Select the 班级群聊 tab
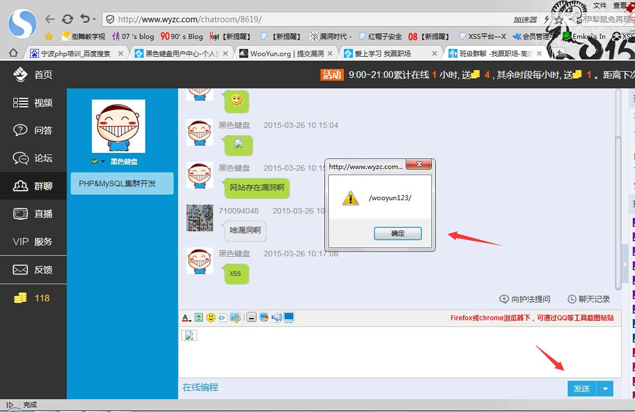The image size is (635, 412). coord(495,53)
